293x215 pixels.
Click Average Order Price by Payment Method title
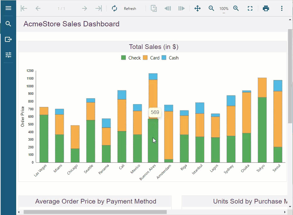coord(96,201)
